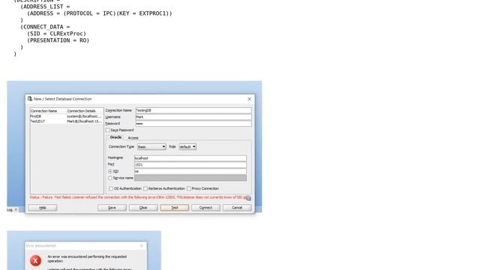Click the Cancel button
This screenshot has height=270, width=480.
click(237, 208)
